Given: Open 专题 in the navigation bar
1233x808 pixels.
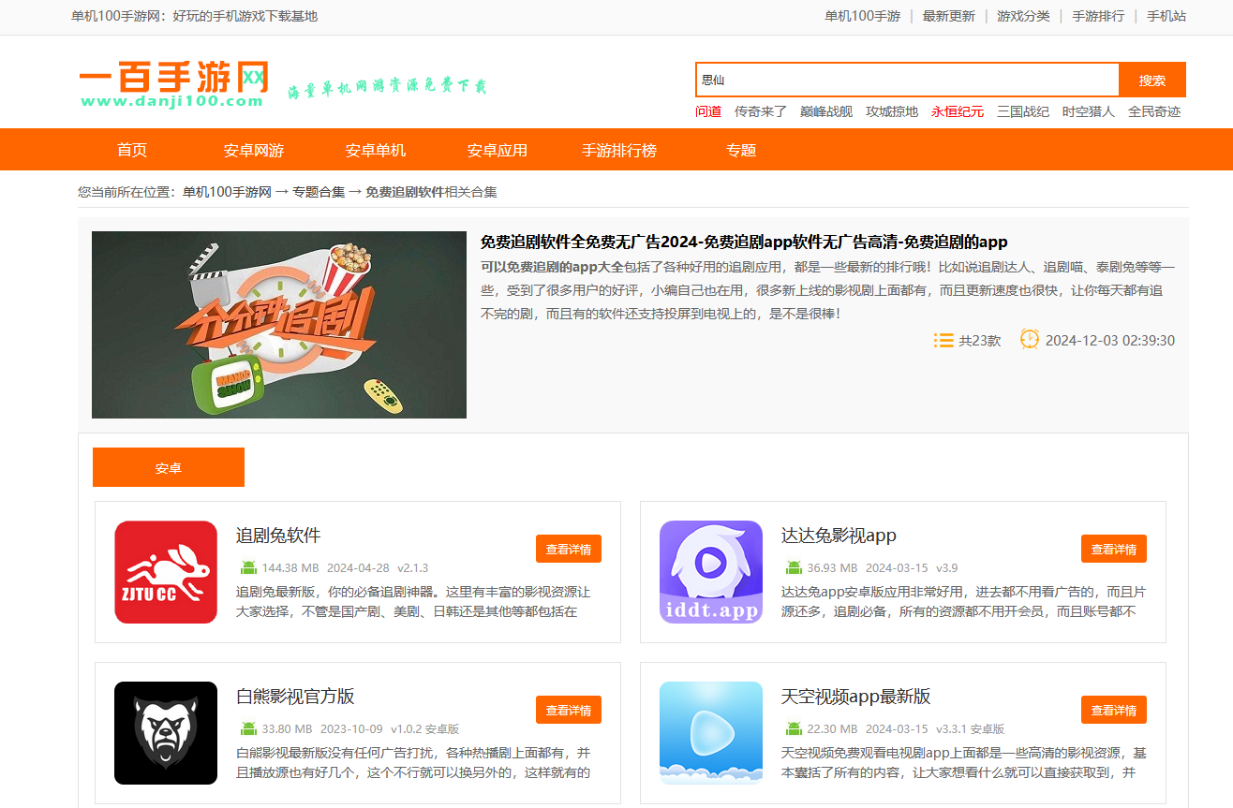Looking at the screenshot, I should (741, 150).
